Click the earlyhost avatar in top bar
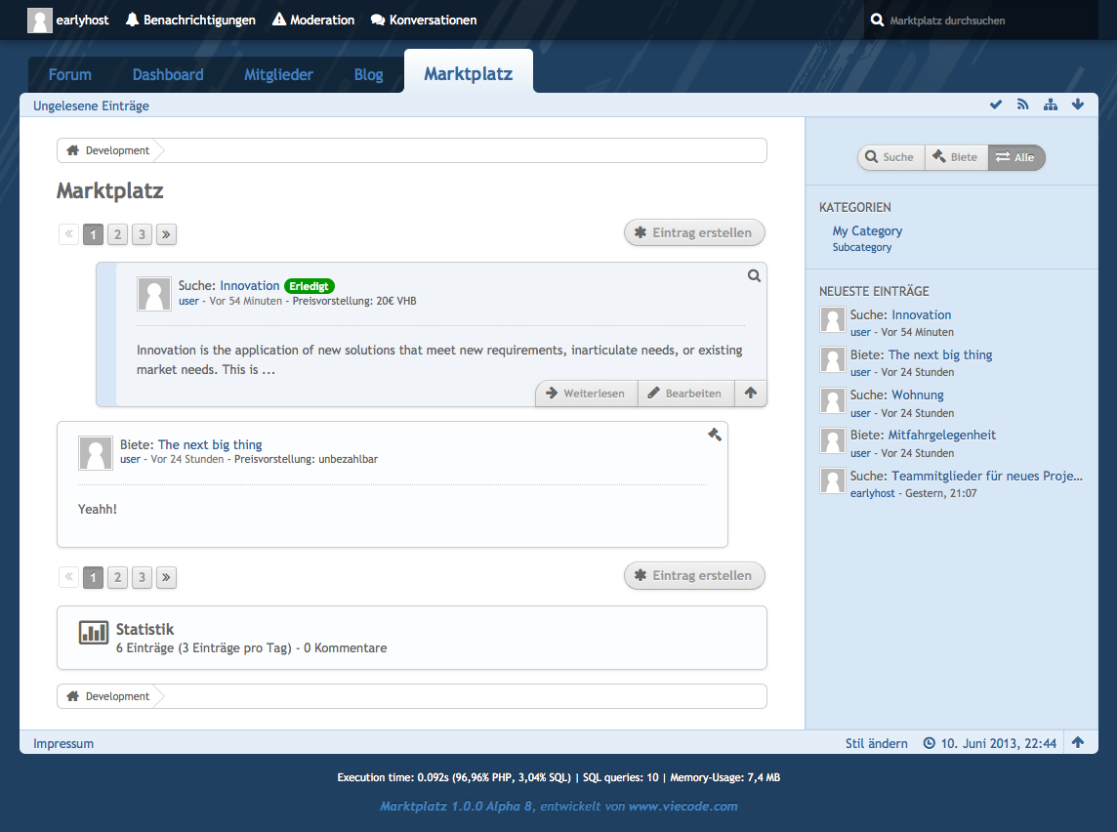The image size is (1117, 832). tap(40, 20)
